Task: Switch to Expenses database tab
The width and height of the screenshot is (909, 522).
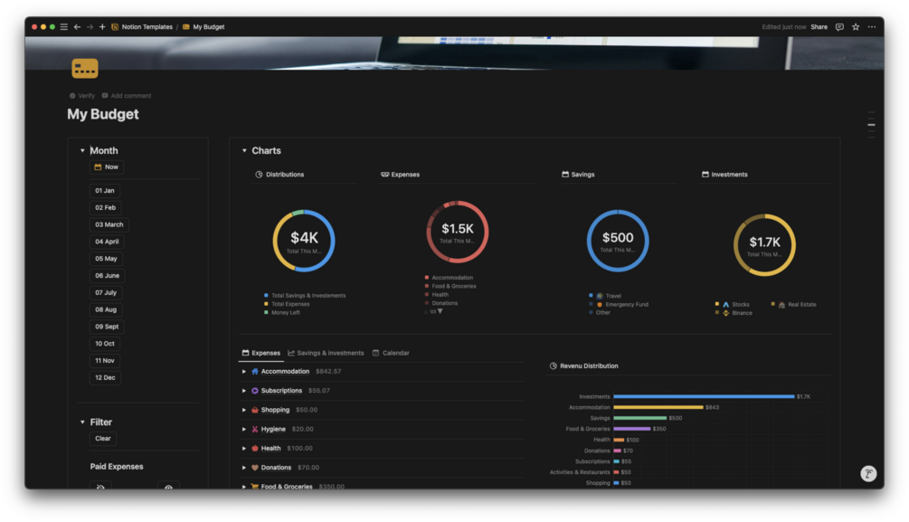Action: [260, 353]
